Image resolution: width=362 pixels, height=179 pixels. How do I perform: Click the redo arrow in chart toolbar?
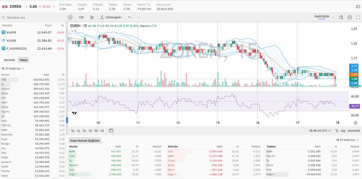(138, 17)
